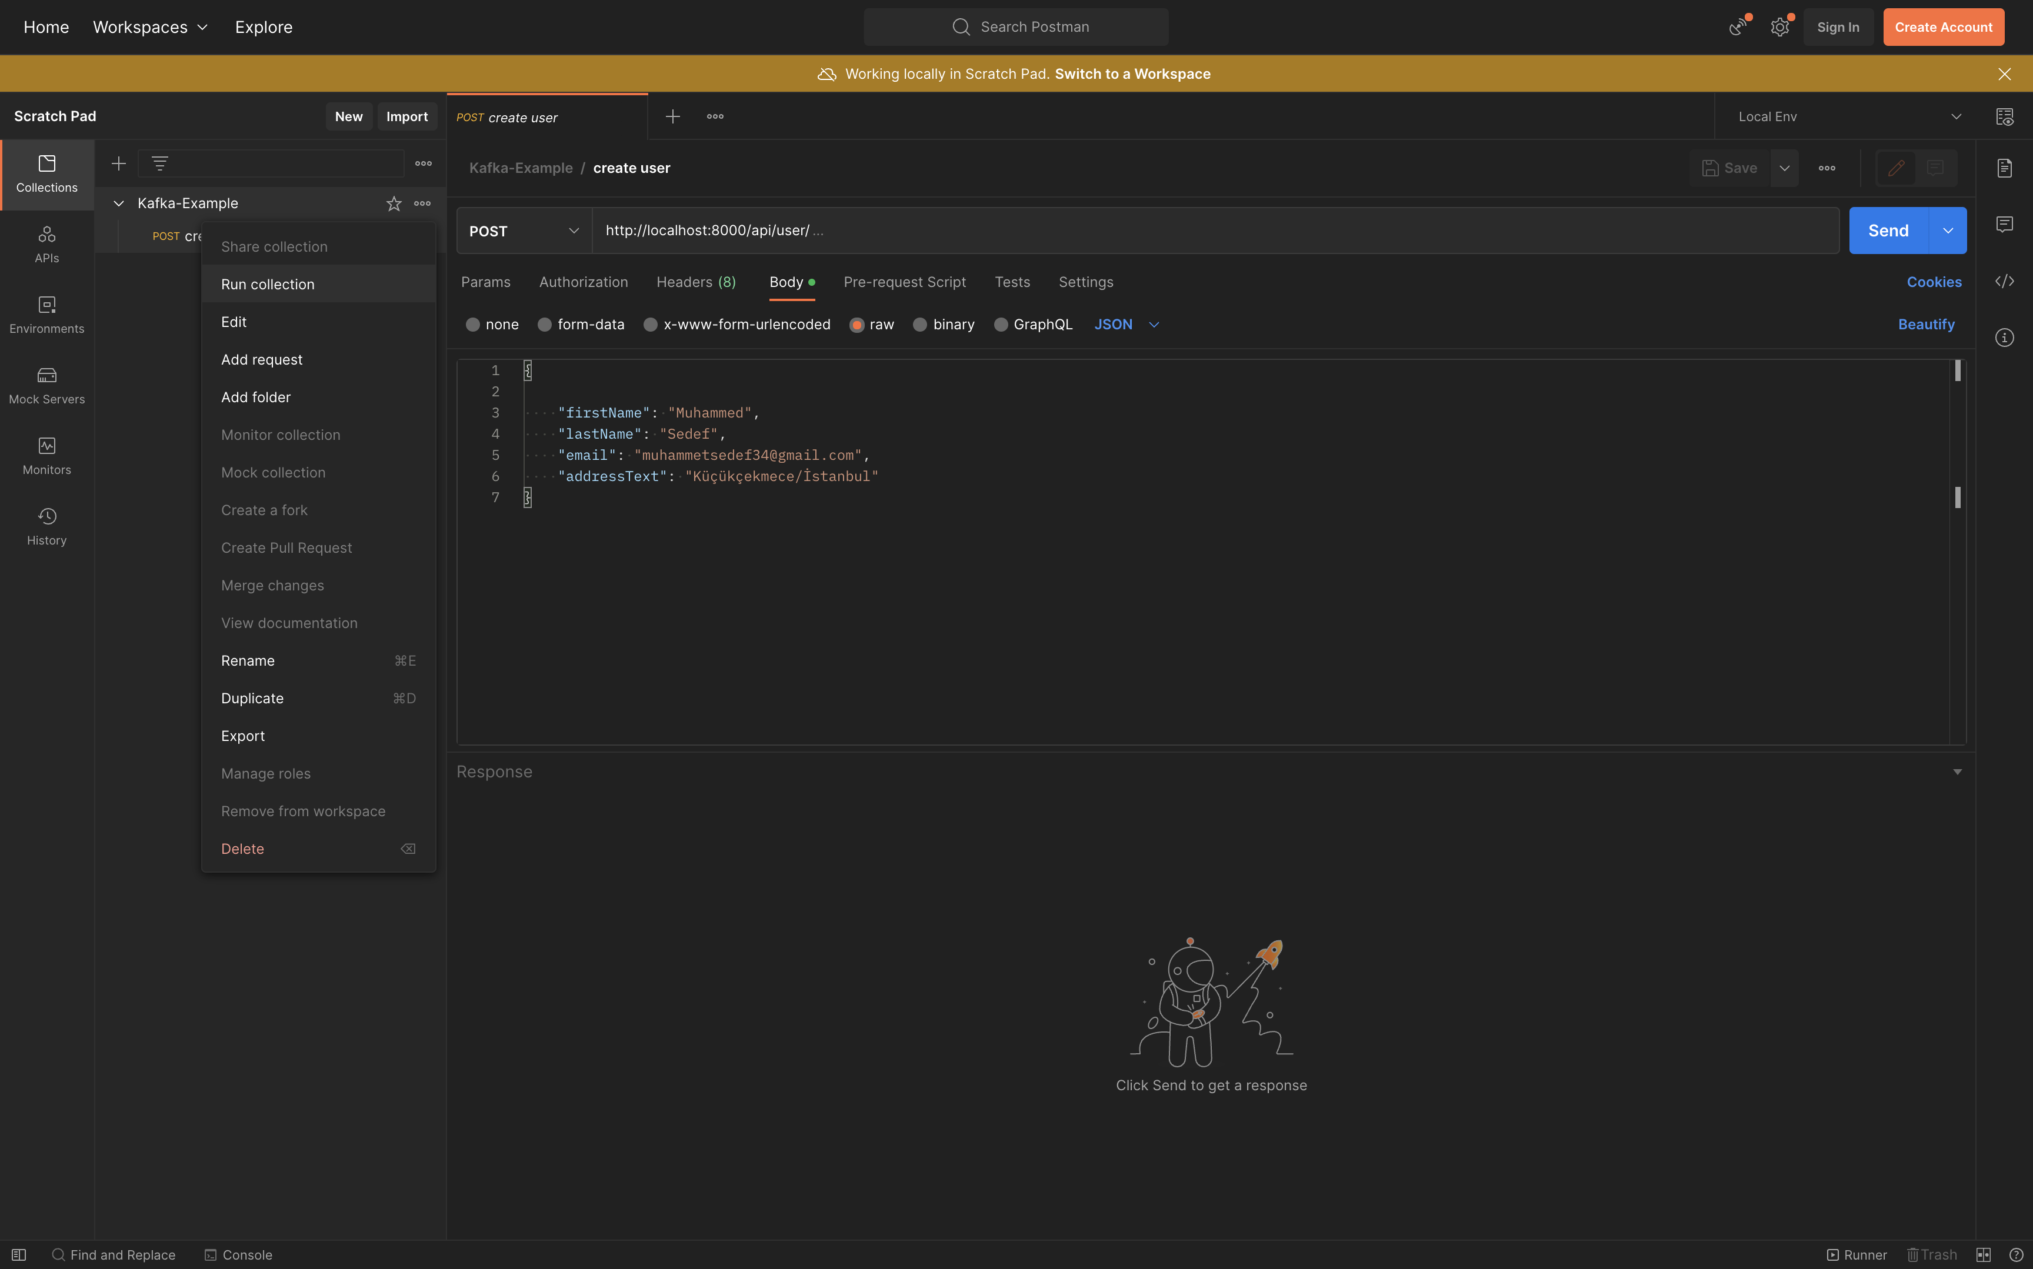Open the settings gear icon
Image resolution: width=2033 pixels, height=1269 pixels.
click(x=1779, y=27)
